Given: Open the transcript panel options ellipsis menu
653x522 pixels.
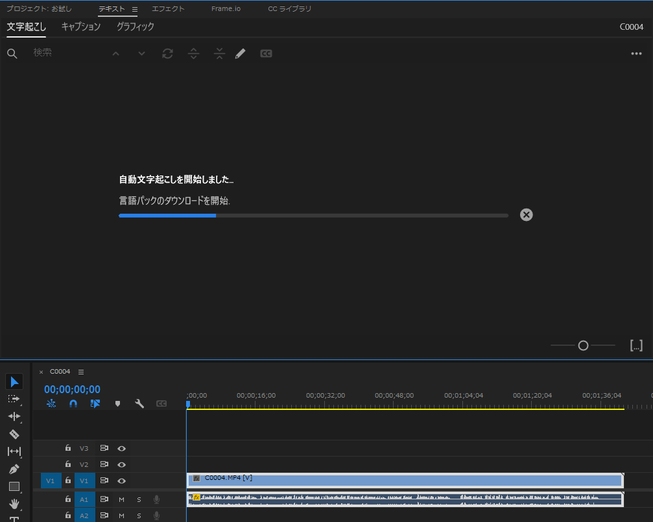Looking at the screenshot, I should (x=636, y=53).
